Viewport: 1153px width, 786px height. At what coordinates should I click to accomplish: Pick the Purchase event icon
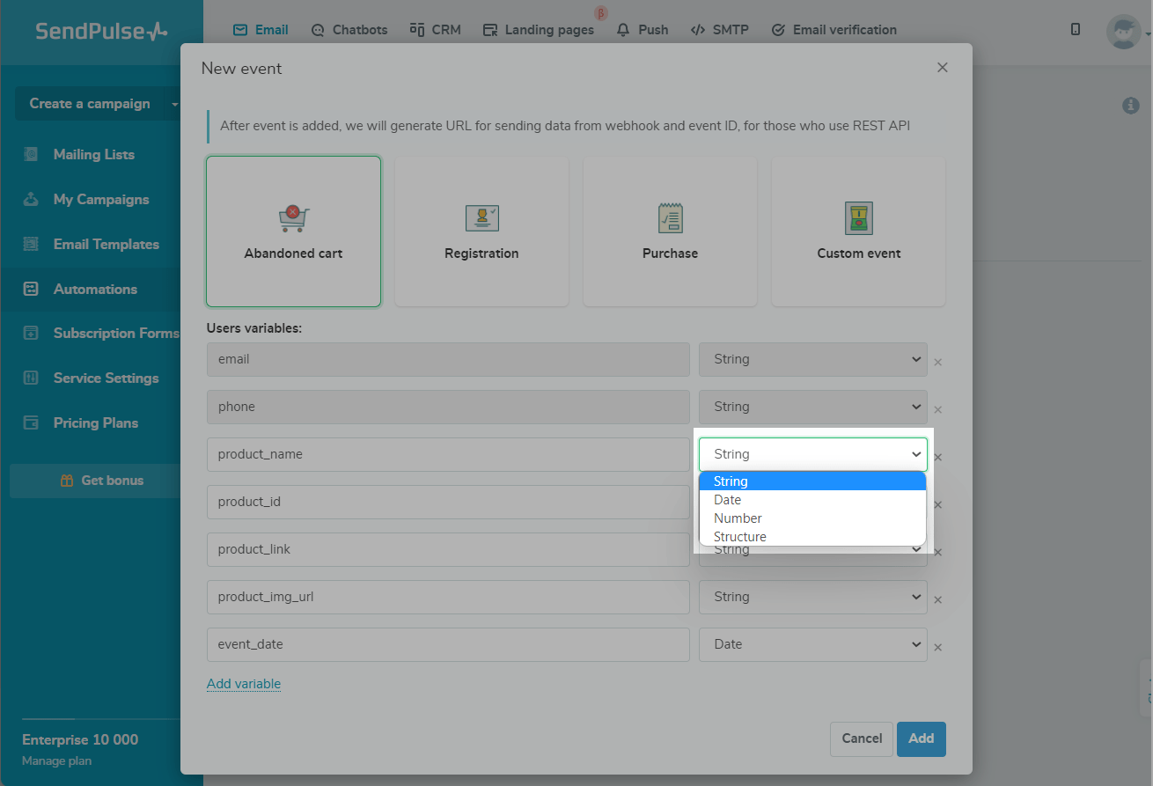pos(670,218)
